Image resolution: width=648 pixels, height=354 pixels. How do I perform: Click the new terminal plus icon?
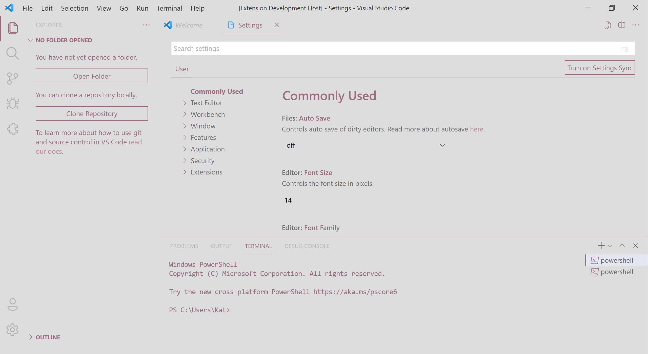[601, 246]
